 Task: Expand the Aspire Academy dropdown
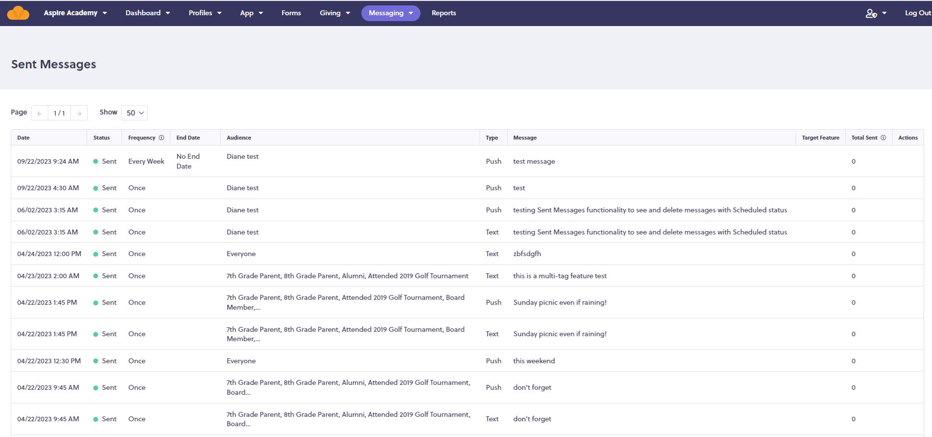click(x=75, y=13)
